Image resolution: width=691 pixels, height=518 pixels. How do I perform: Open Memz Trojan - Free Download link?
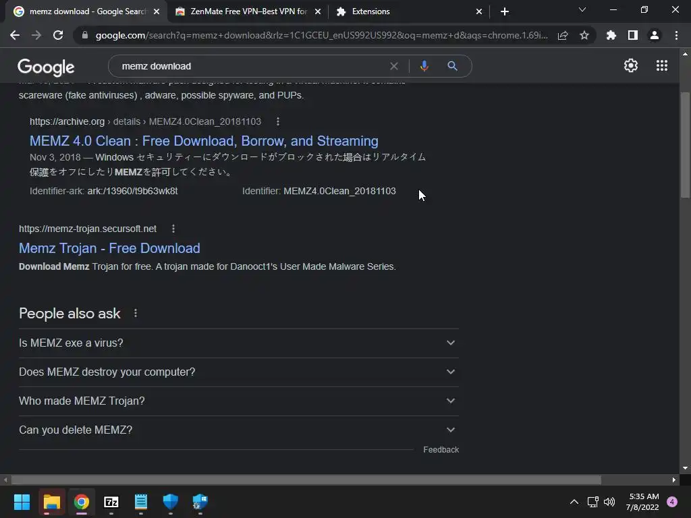[x=109, y=248]
